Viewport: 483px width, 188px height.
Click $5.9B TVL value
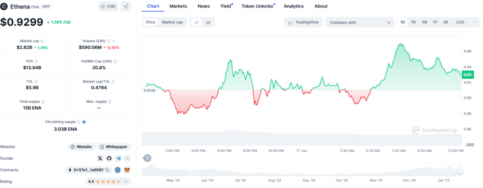(32, 88)
